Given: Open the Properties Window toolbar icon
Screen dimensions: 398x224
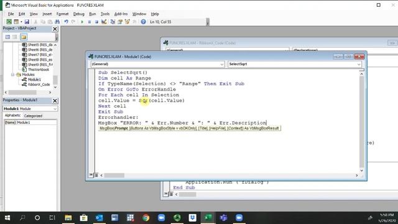Looking at the screenshot, I should point(120,22).
